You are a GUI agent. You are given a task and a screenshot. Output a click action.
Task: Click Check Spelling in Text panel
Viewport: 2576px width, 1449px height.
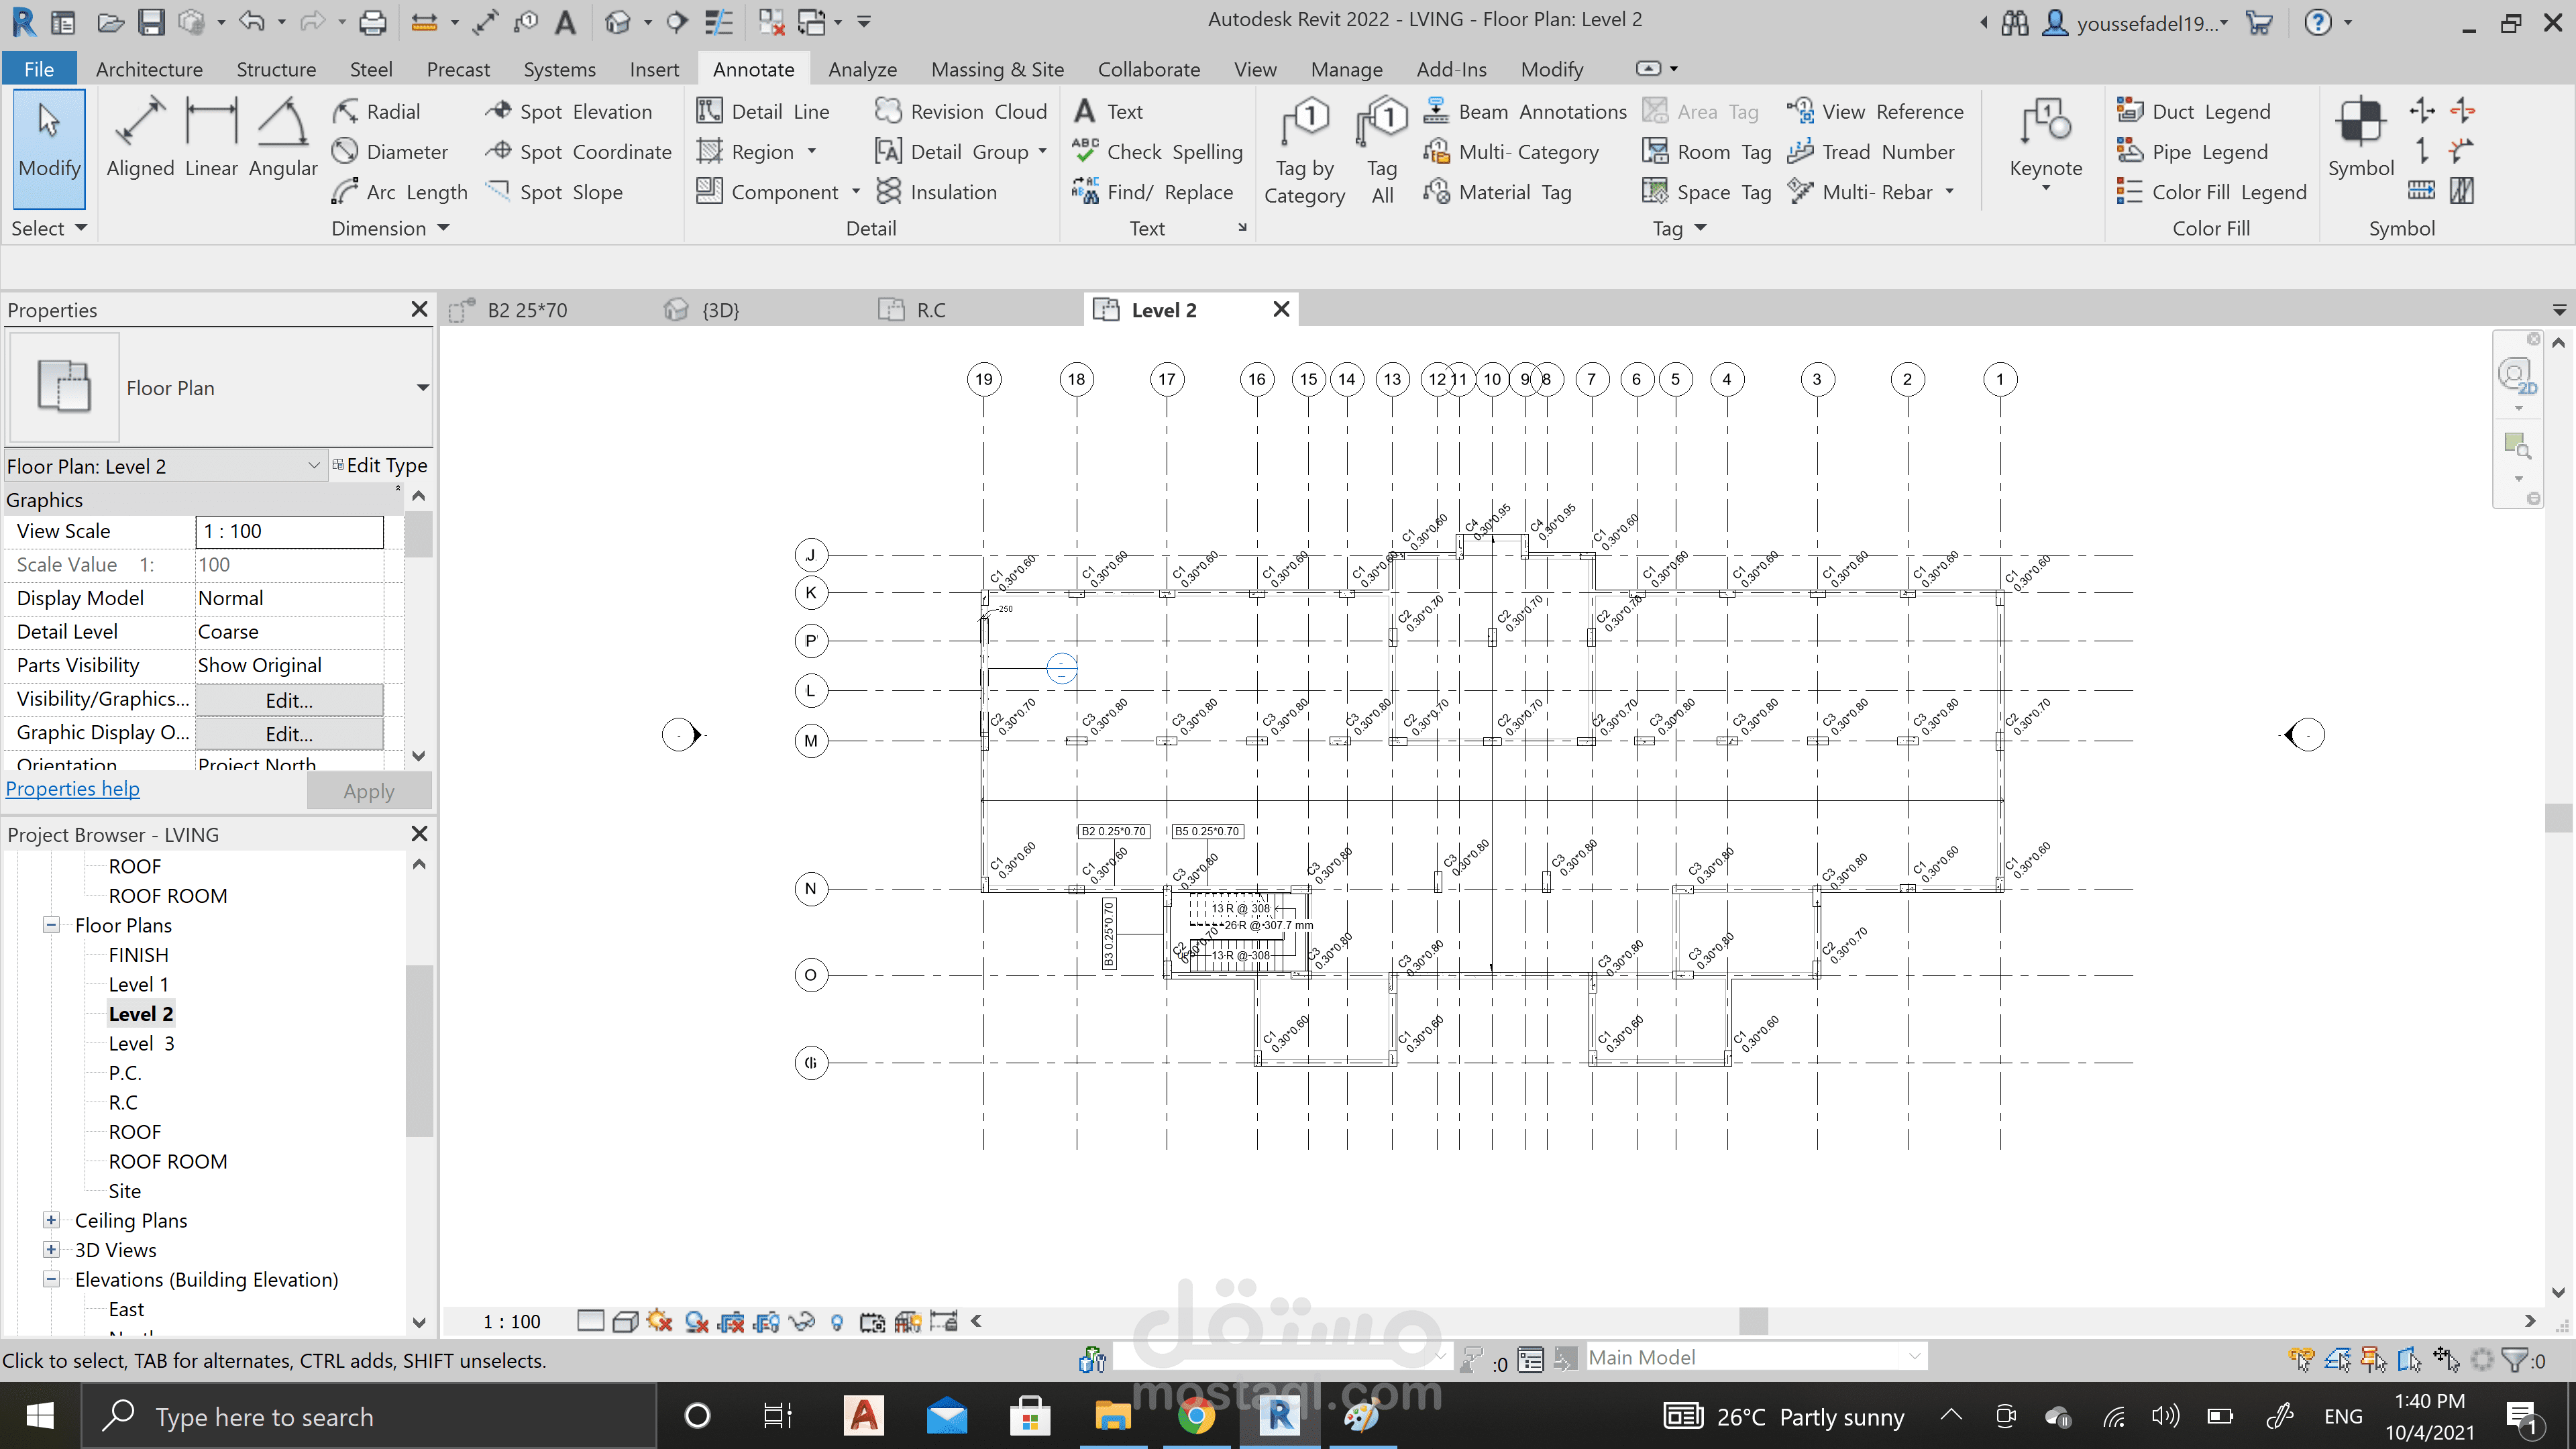coord(1157,152)
